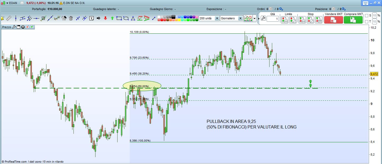This screenshot has height=164, width=382.
Task: Click the Prezzo panel window icon
Action: 19,27
